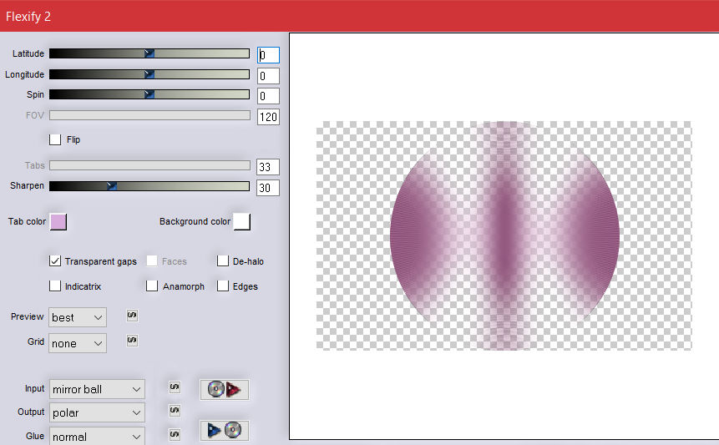Image resolution: width=719 pixels, height=445 pixels.
Task: Click the FOV value field showing 120
Action: 268,117
